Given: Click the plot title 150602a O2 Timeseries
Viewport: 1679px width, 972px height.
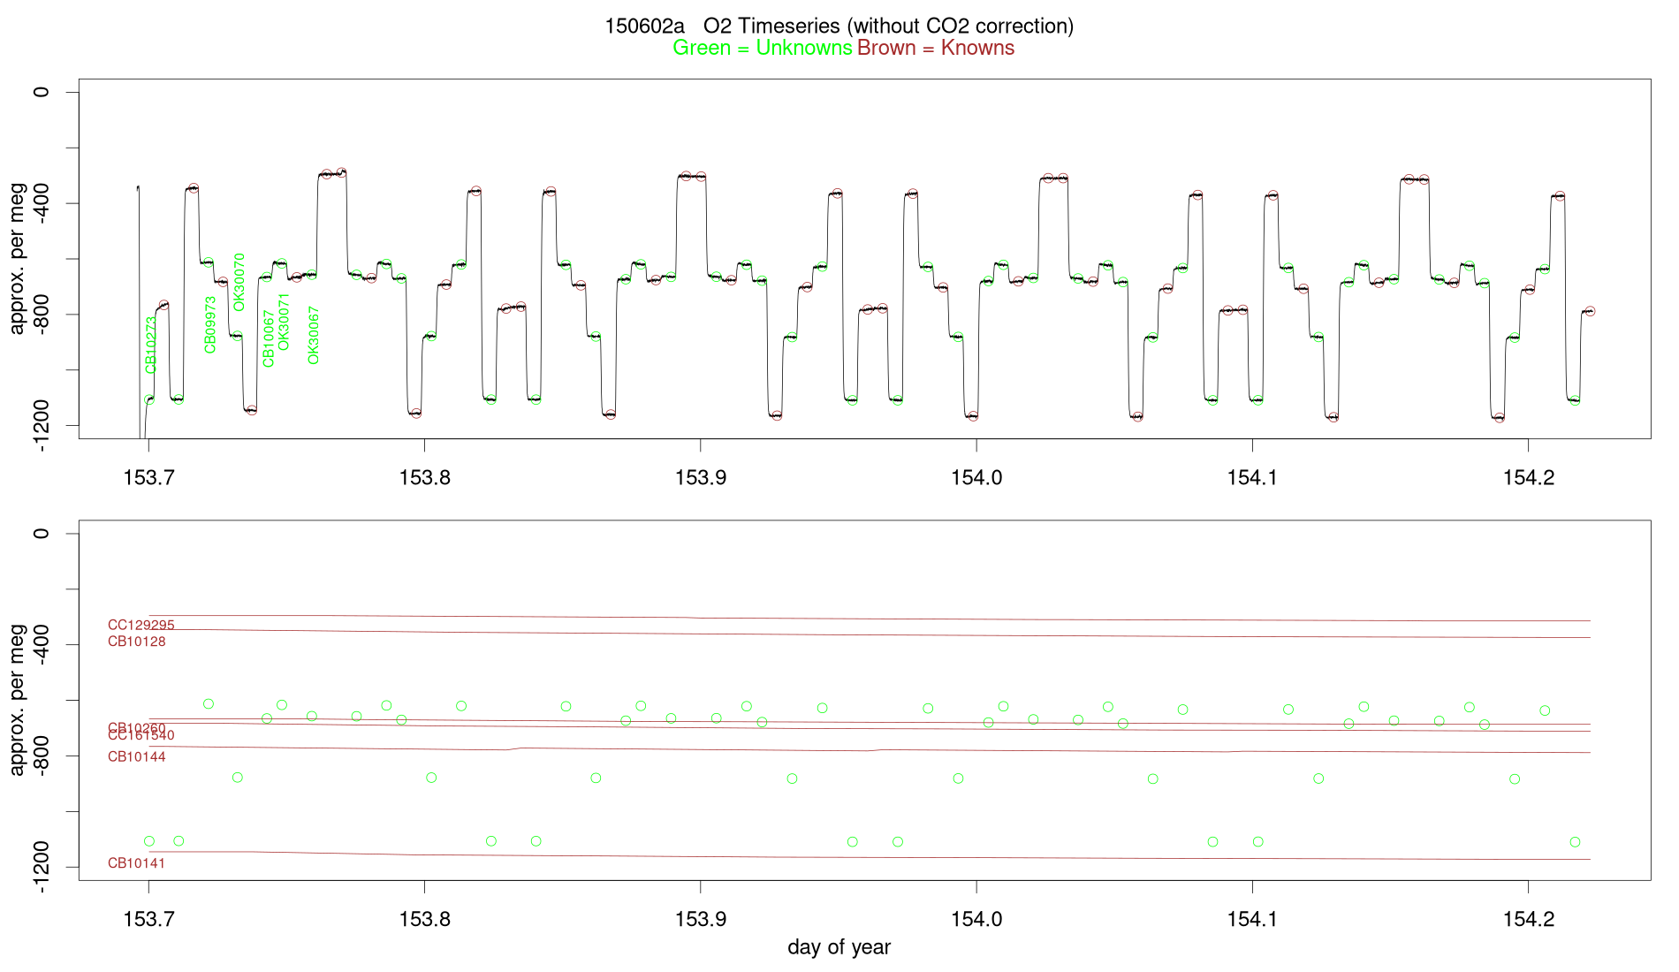Looking at the screenshot, I should [839, 27].
